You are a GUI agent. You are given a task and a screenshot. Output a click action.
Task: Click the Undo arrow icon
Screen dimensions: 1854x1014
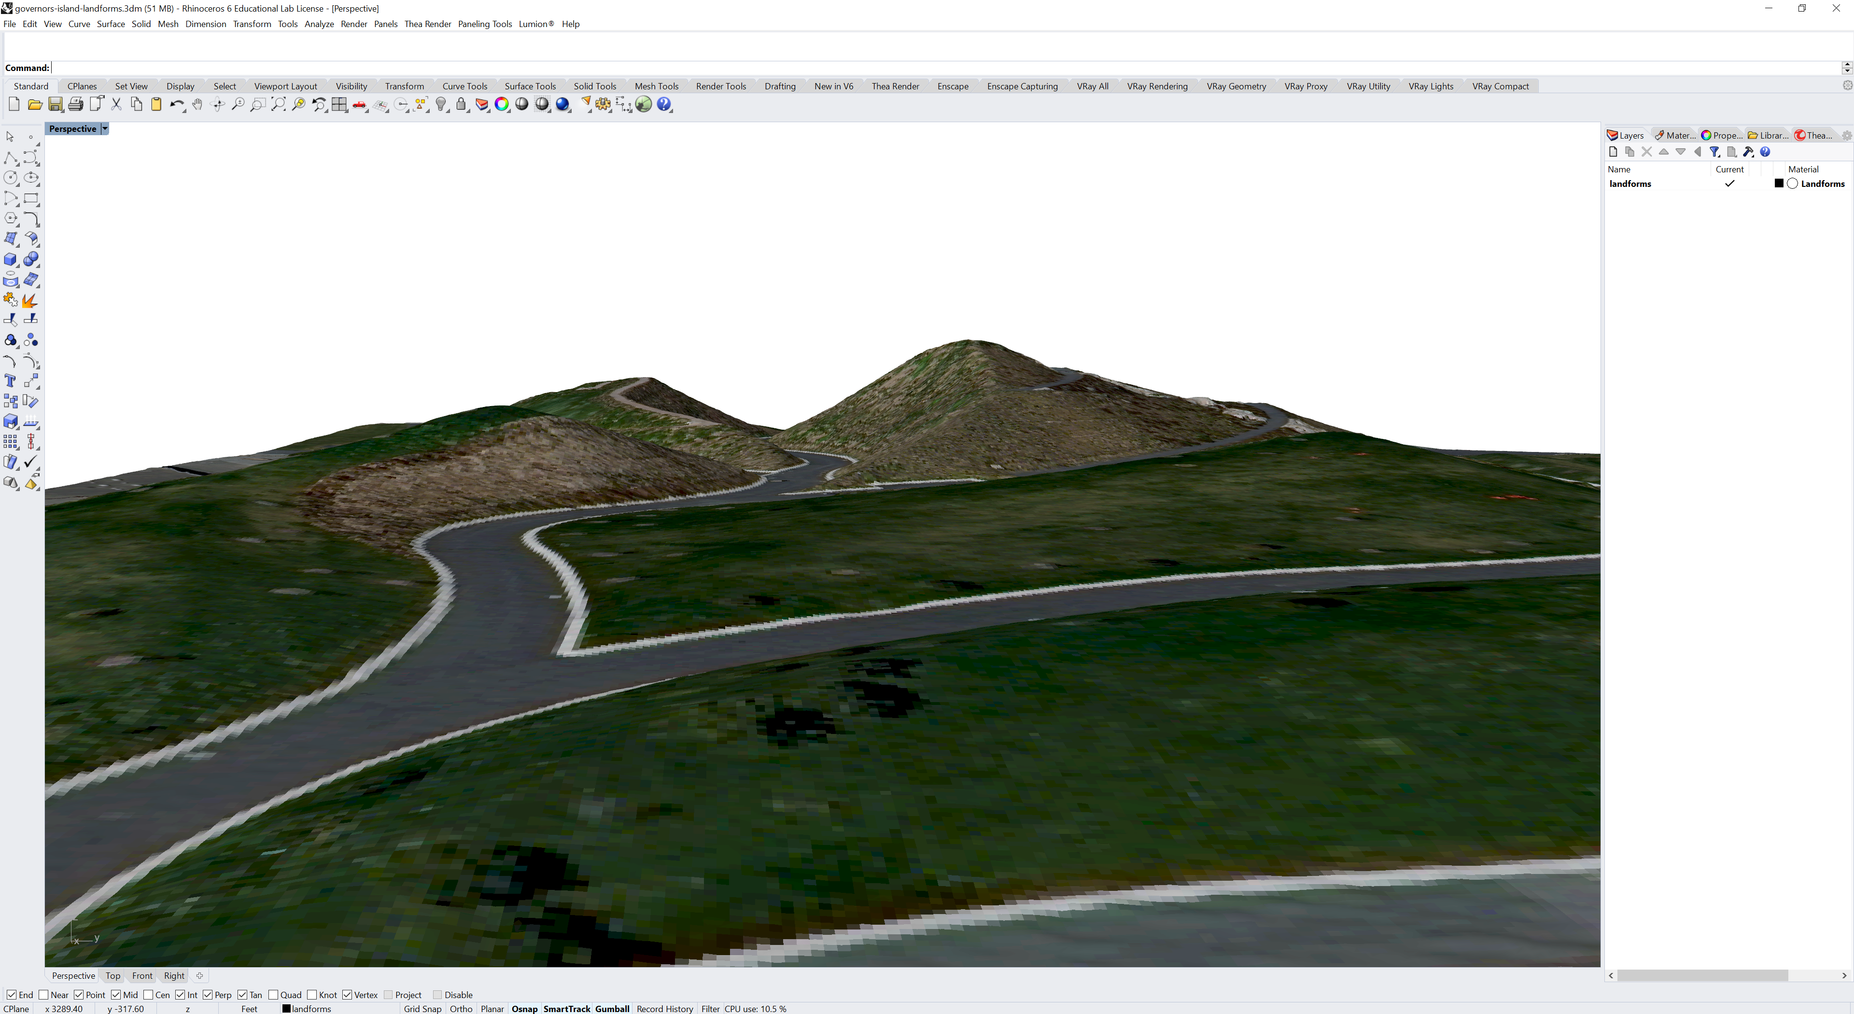tap(176, 104)
